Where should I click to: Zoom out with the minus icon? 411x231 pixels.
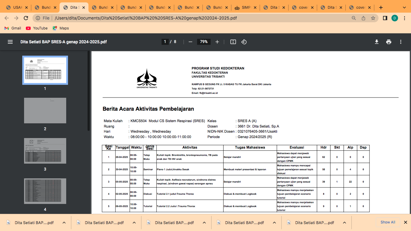(x=190, y=42)
